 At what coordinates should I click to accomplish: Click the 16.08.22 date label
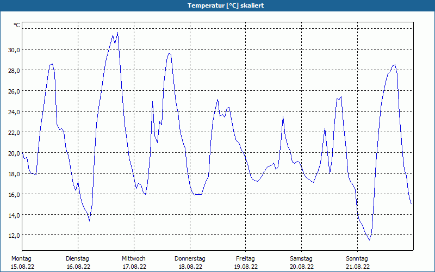78,267
